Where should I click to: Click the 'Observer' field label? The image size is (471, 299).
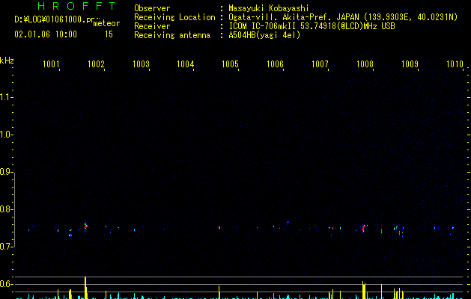[152, 8]
